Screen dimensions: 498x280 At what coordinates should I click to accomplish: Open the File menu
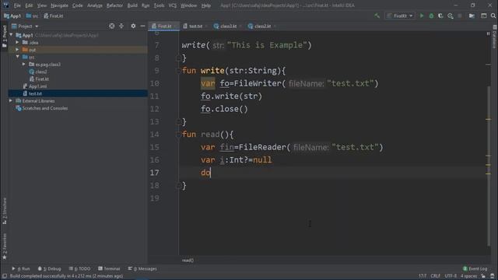click(x=17, y=5)
